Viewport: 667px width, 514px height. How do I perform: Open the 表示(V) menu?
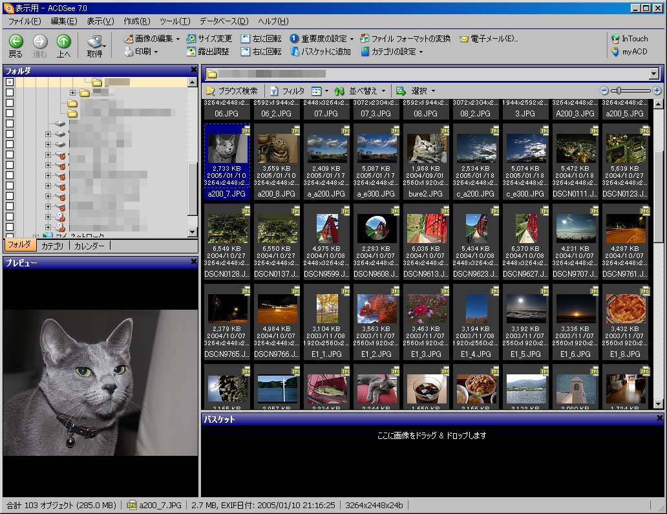click(100, 21)
